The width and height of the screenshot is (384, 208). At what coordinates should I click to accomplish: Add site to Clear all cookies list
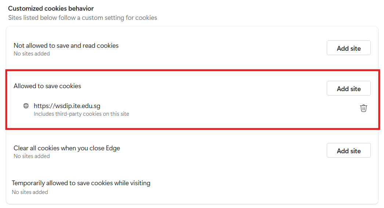pos(348,151)
